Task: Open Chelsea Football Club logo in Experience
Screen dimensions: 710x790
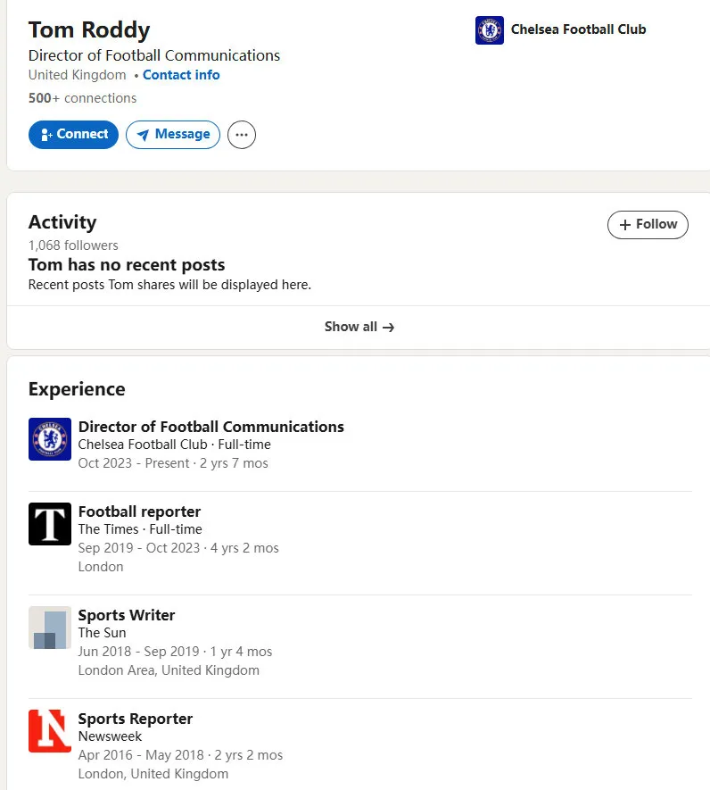Action: pos(49,439)
